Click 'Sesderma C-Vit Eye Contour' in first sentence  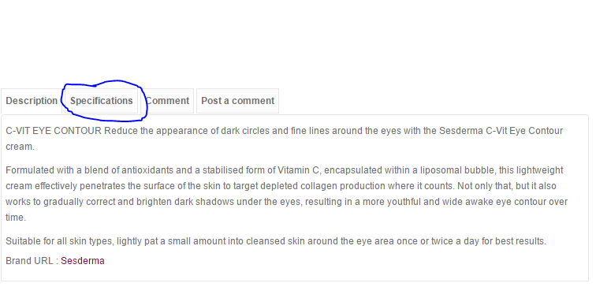[x=501, y=131]
